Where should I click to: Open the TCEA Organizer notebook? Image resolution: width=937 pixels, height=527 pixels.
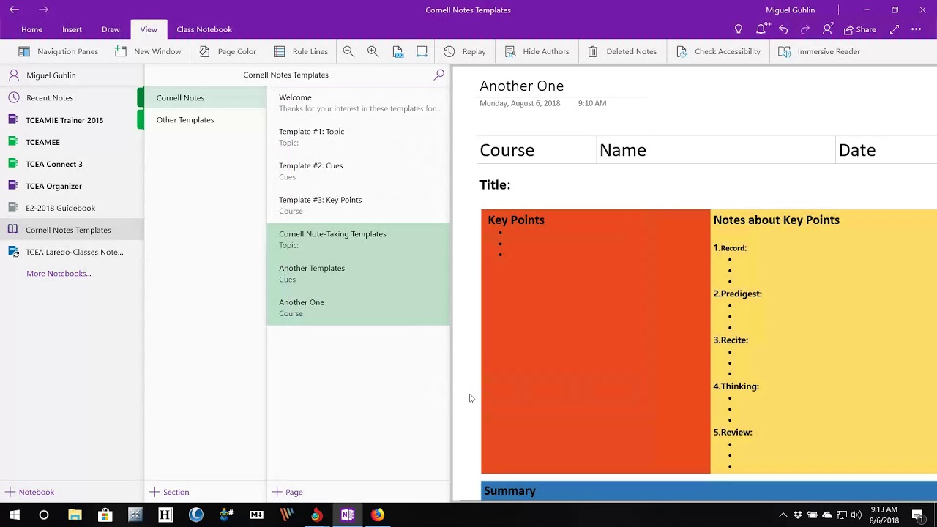pyautogui.click(x=72, y=186)
